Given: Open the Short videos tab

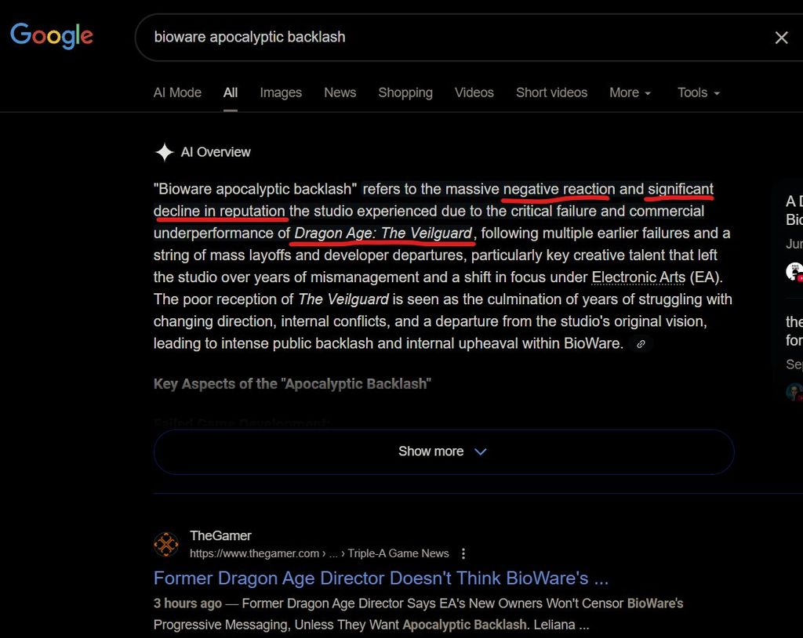Looking at the screenshot, I should coord(551,92).
